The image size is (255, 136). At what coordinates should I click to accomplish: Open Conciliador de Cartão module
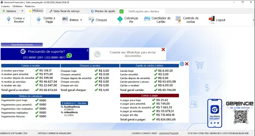click(157, 20)
